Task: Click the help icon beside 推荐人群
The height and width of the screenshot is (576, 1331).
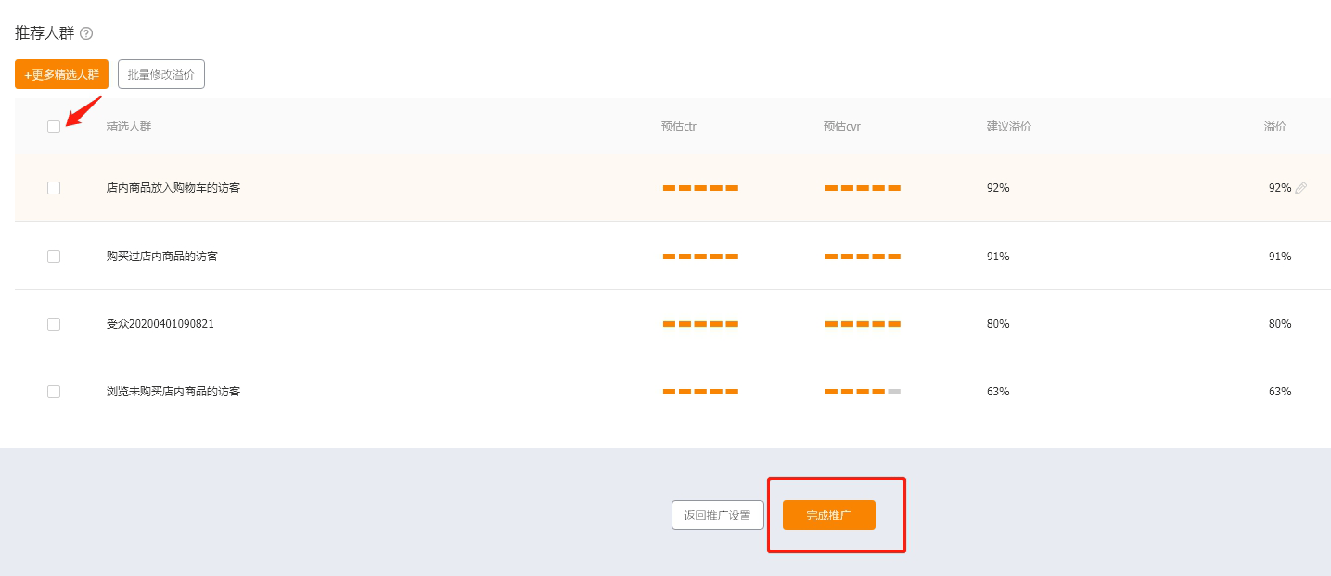Action: click(x=86, y=33)
